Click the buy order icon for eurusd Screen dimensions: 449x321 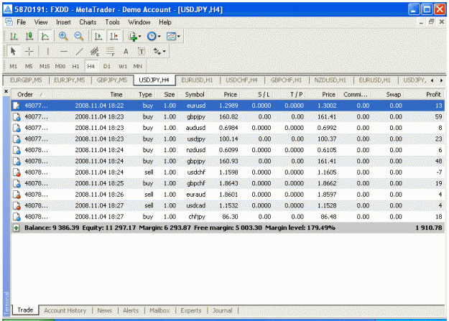pos(17,106)
